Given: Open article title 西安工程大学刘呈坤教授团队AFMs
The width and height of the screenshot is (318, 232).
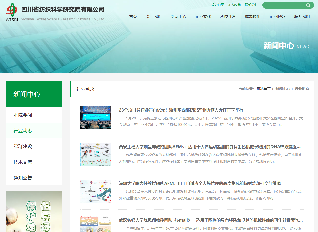Looking at the screenshot, I should click(210, 147).
